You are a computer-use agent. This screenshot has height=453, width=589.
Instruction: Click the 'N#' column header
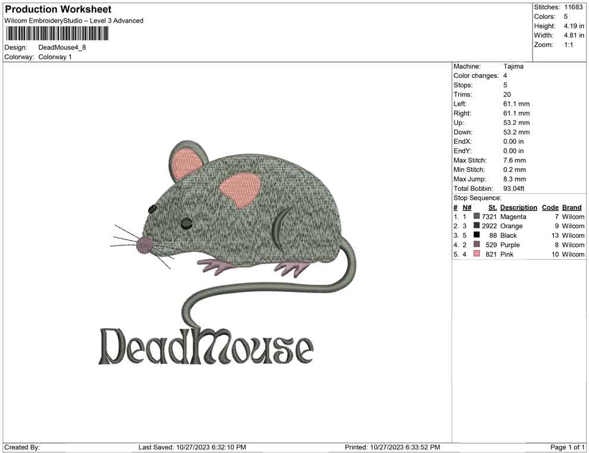(x=467, y=207)
